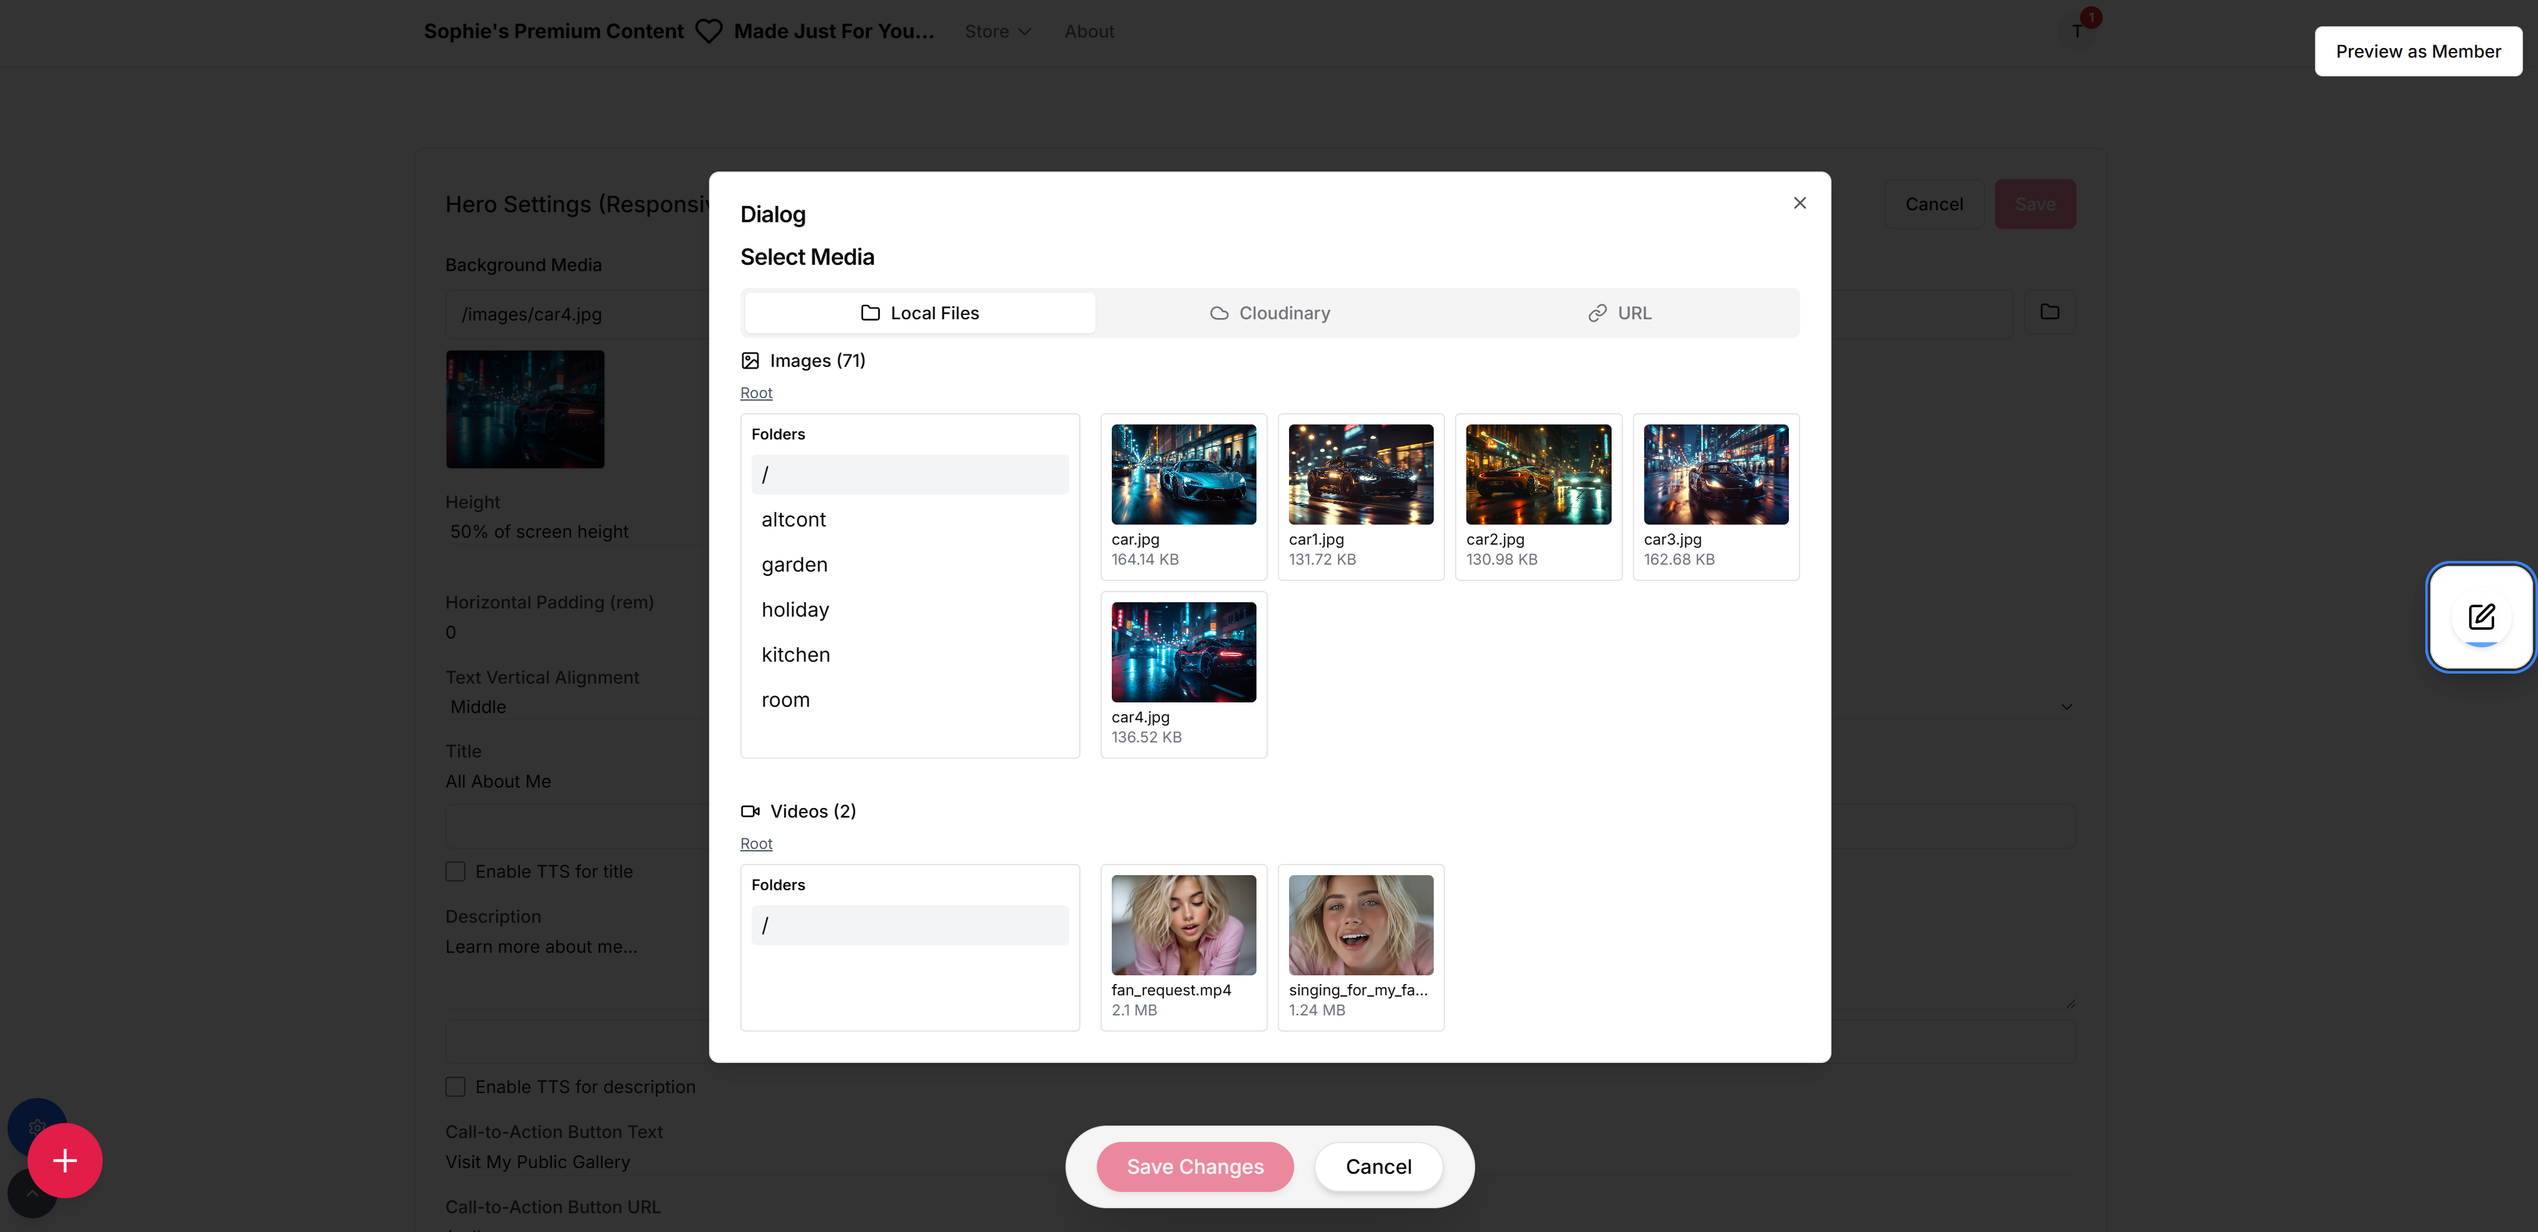Click Cancel in the Hero Settings panel
The image size is (2538, 1232).
pos(1933,204)
